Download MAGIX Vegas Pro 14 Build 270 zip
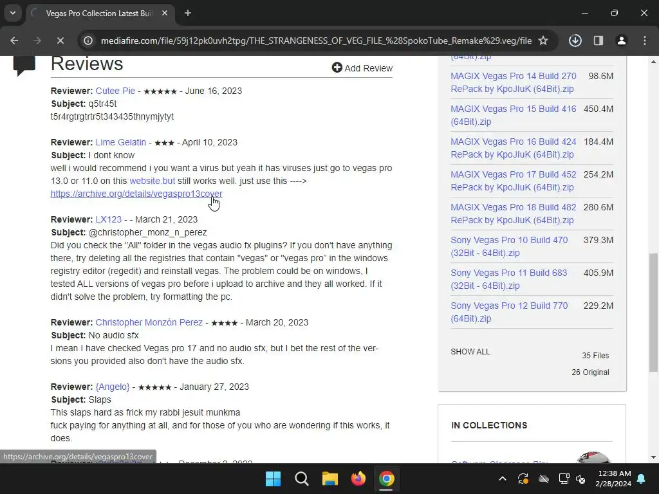This screenshot has width=659, height=494. pos(513,82)
